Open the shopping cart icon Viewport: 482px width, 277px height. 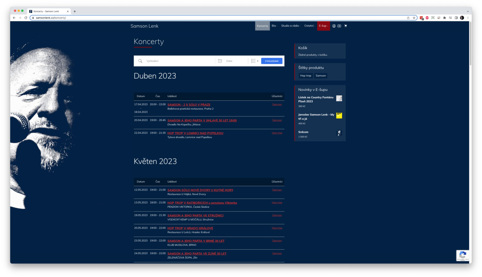[x=345, y=26]
